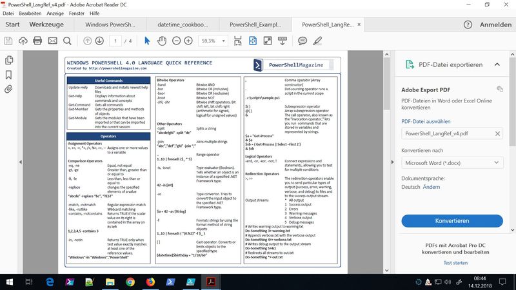Open the Windows Start menu
This screenshot has width=516, height=290.
point(10,282)
